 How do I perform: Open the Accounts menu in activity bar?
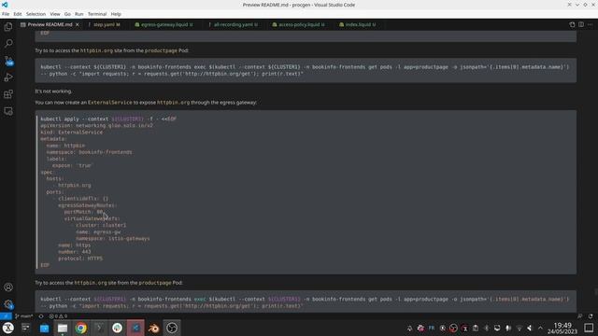pyautogui.click(x=8, y=287)
